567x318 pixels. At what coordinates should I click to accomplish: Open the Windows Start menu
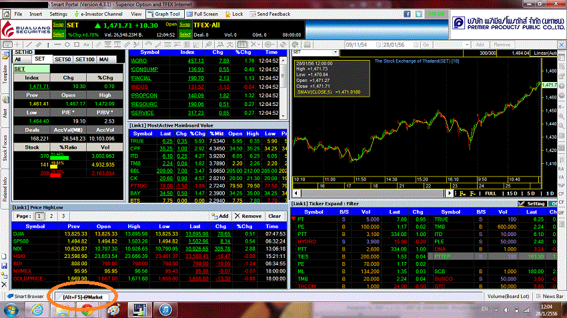pyautogui.click(x=11, y=310)
